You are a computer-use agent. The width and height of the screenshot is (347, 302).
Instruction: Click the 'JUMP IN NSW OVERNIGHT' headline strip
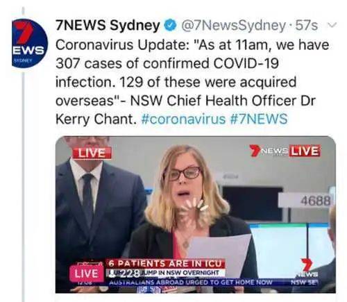click(165, 273)
